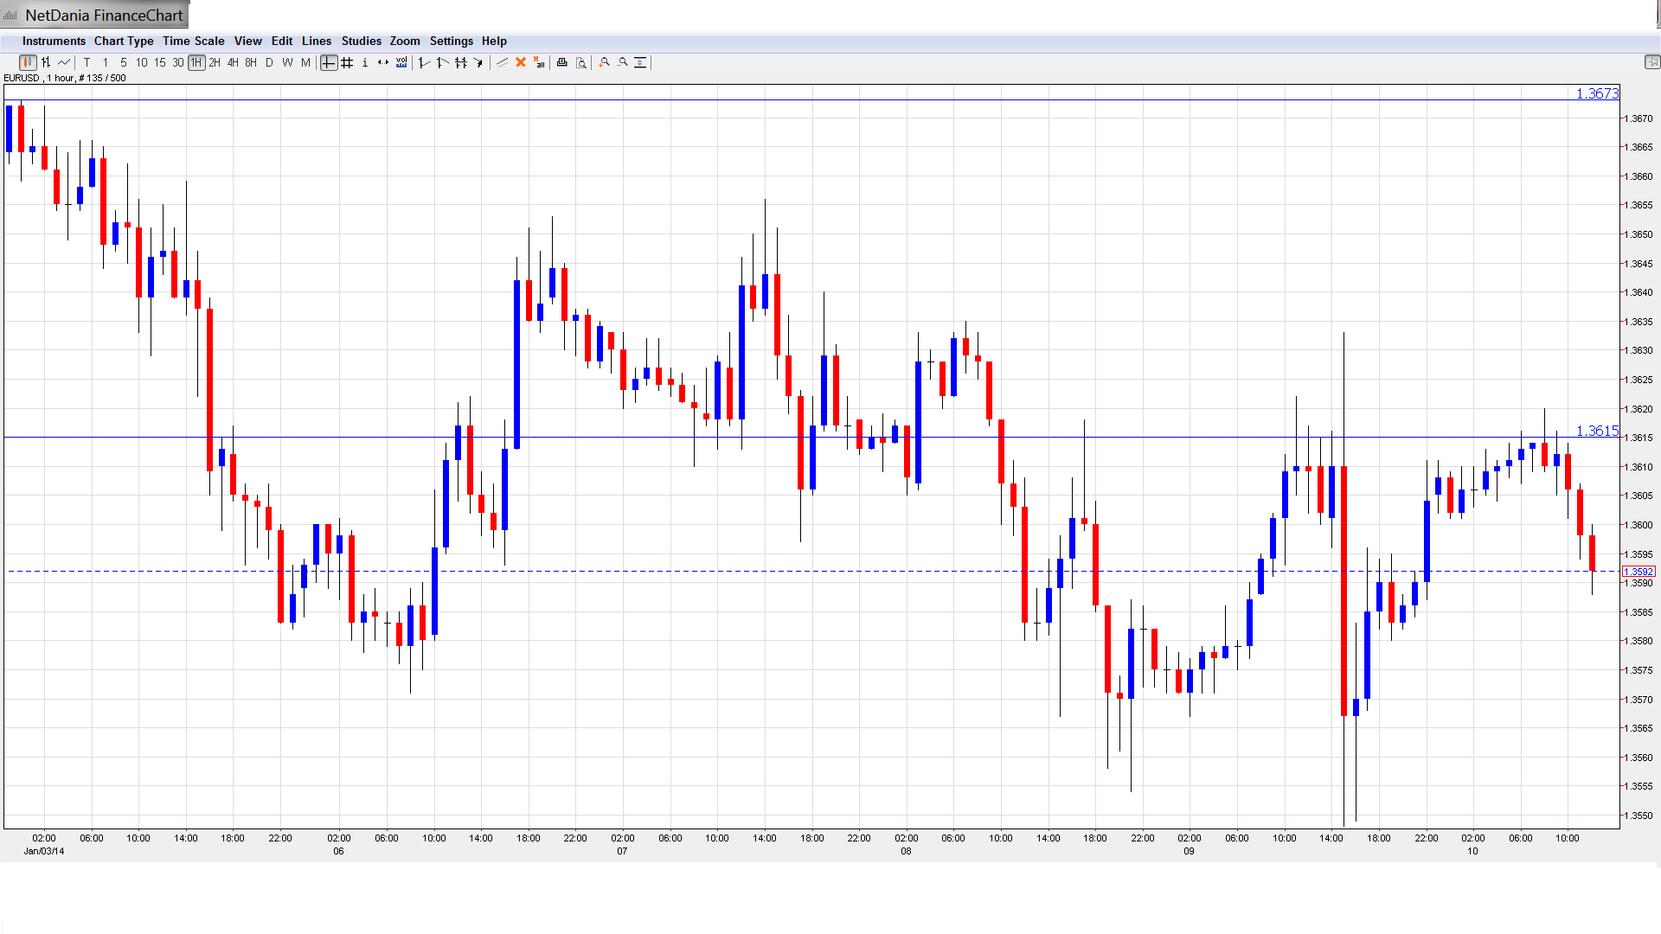Open the Time Scale menu
The image size is (1661, 934).
193,41
